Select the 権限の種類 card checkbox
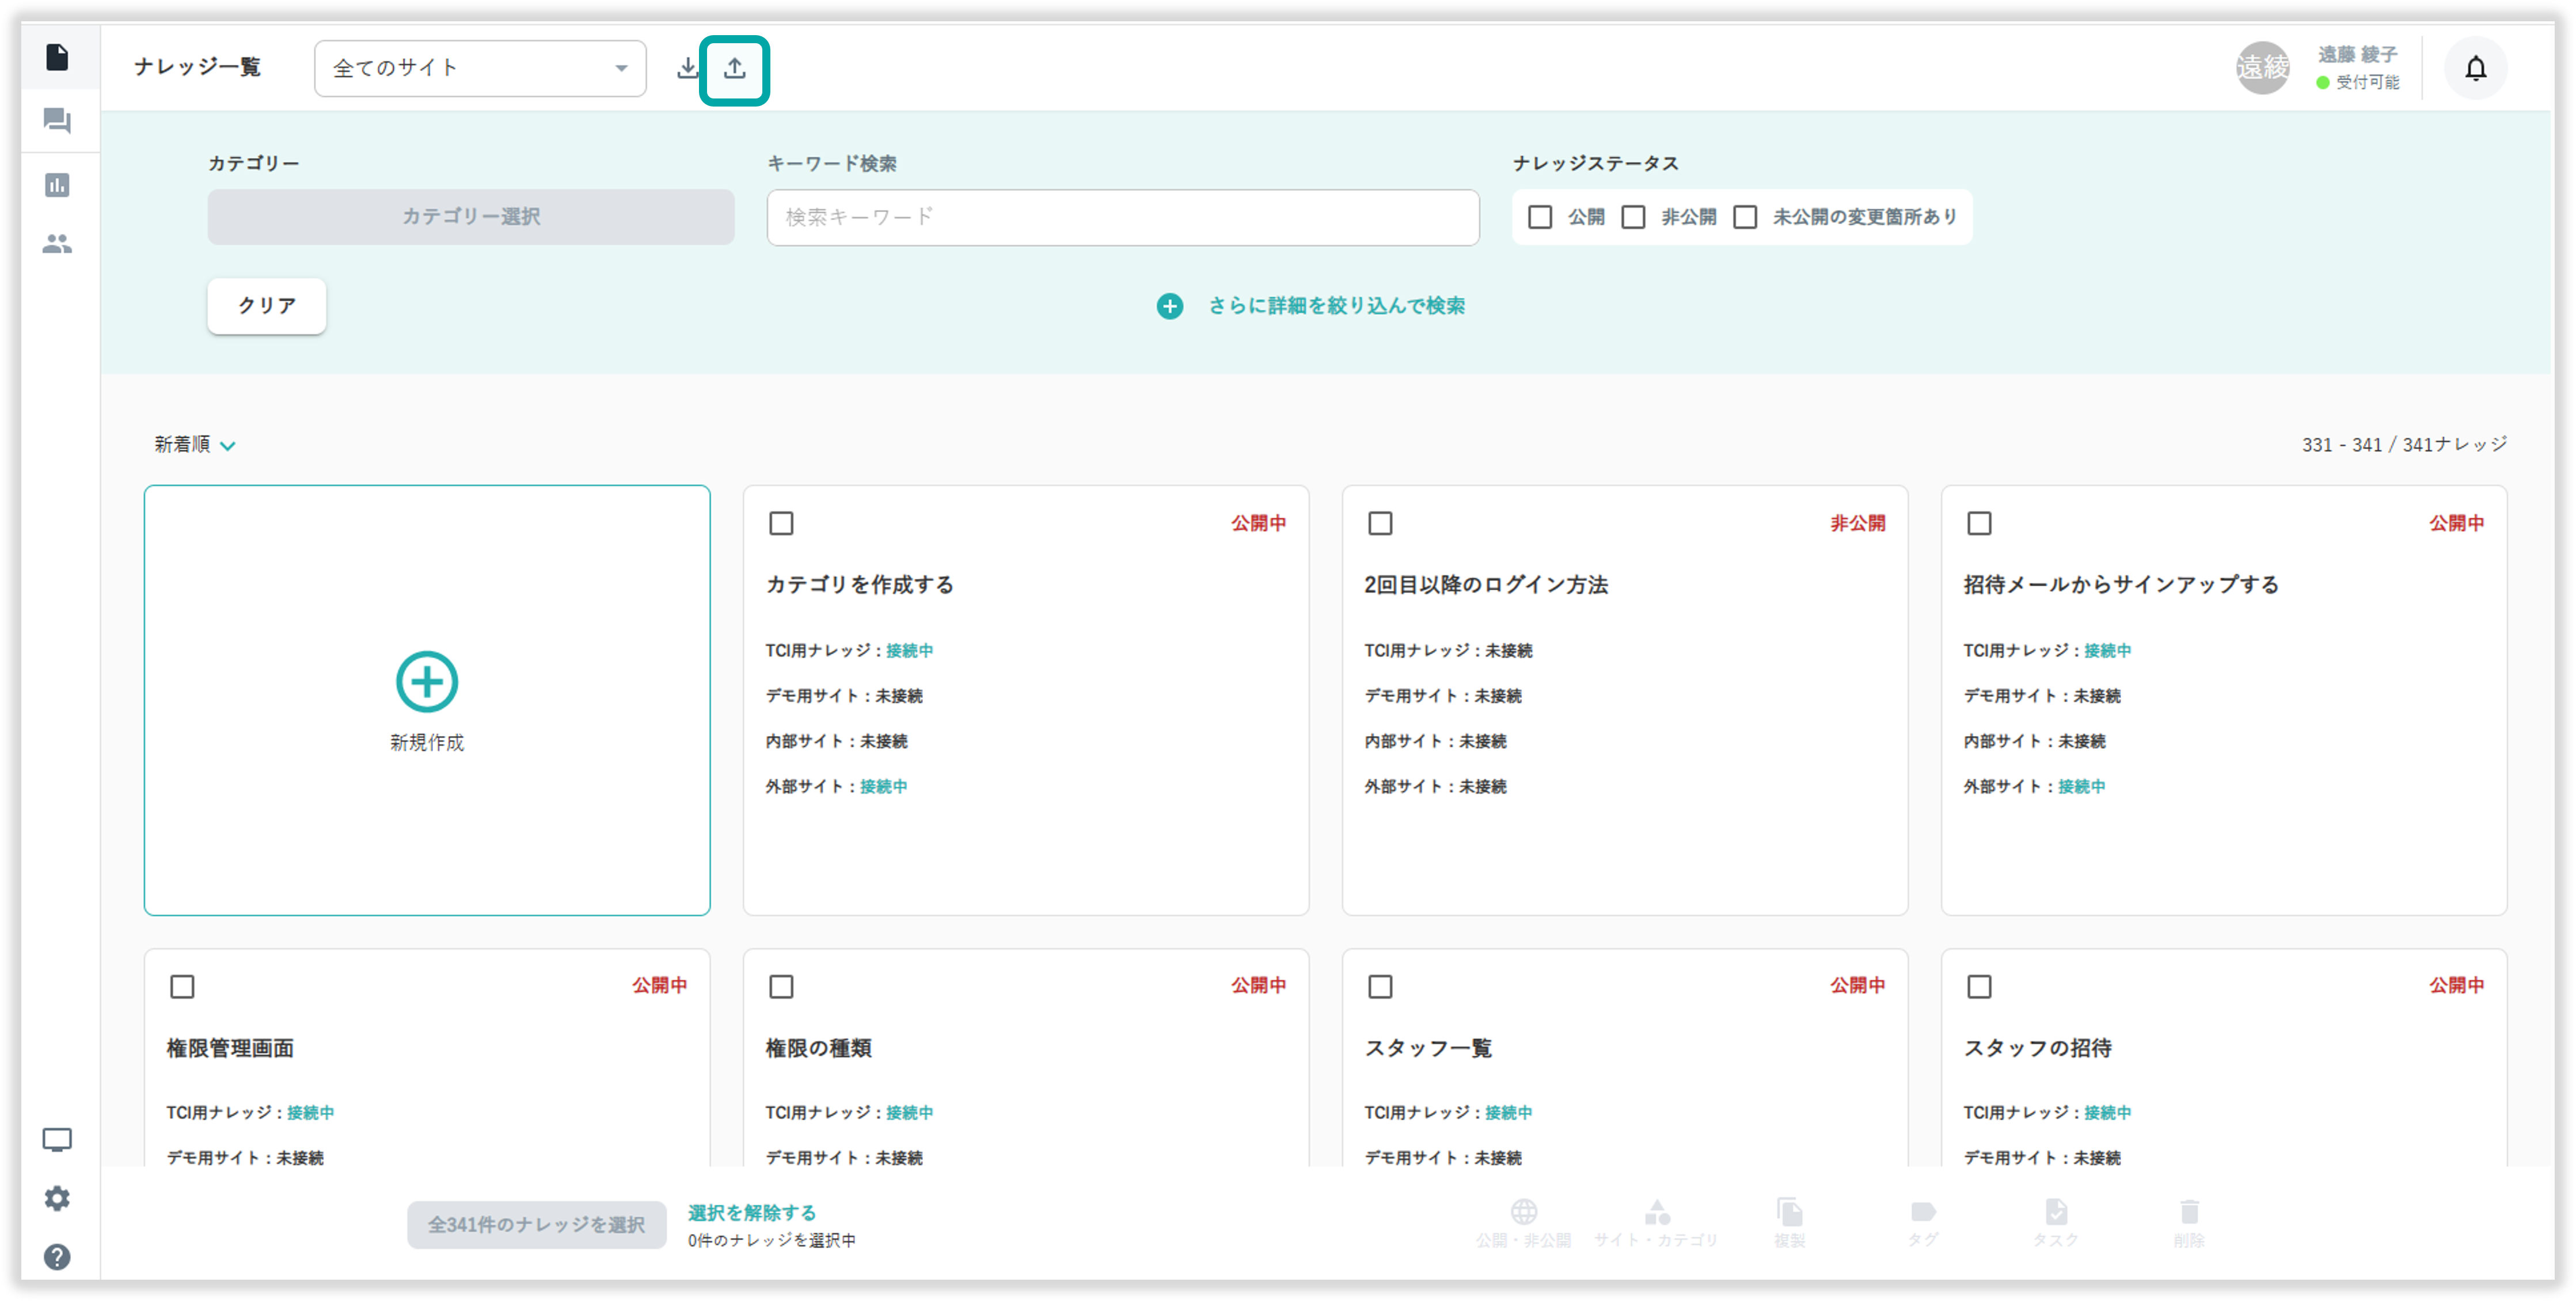The width and height of the screenshot is (2576, 1301). [781, 986]
